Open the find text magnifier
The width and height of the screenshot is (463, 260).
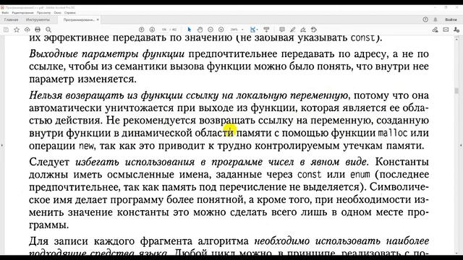48,30
